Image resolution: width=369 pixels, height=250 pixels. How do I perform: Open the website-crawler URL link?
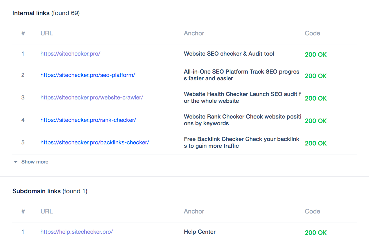[92, 97]
